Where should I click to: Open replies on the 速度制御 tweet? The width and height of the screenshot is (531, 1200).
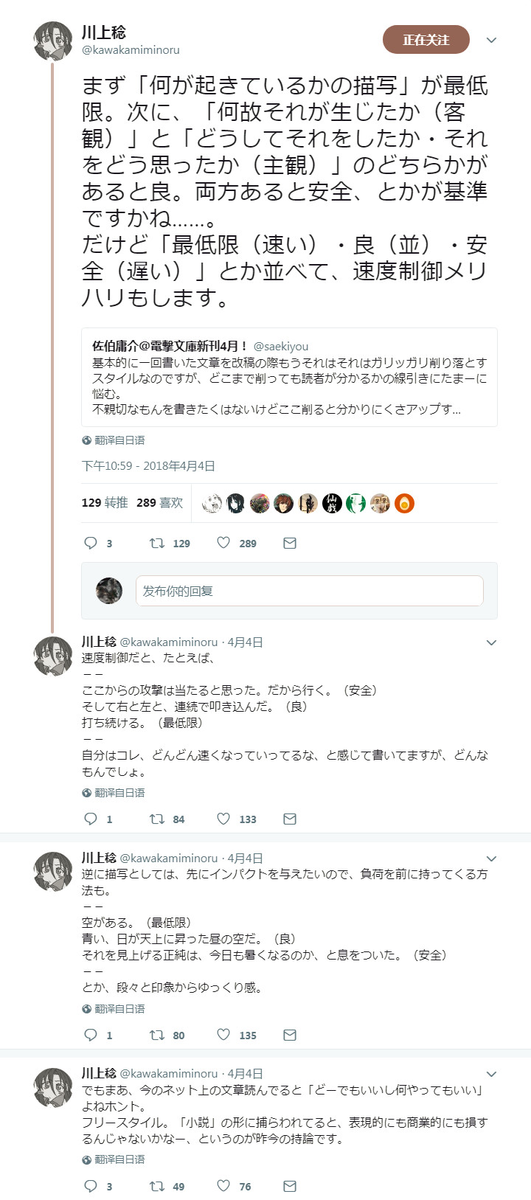coord(91,819)
